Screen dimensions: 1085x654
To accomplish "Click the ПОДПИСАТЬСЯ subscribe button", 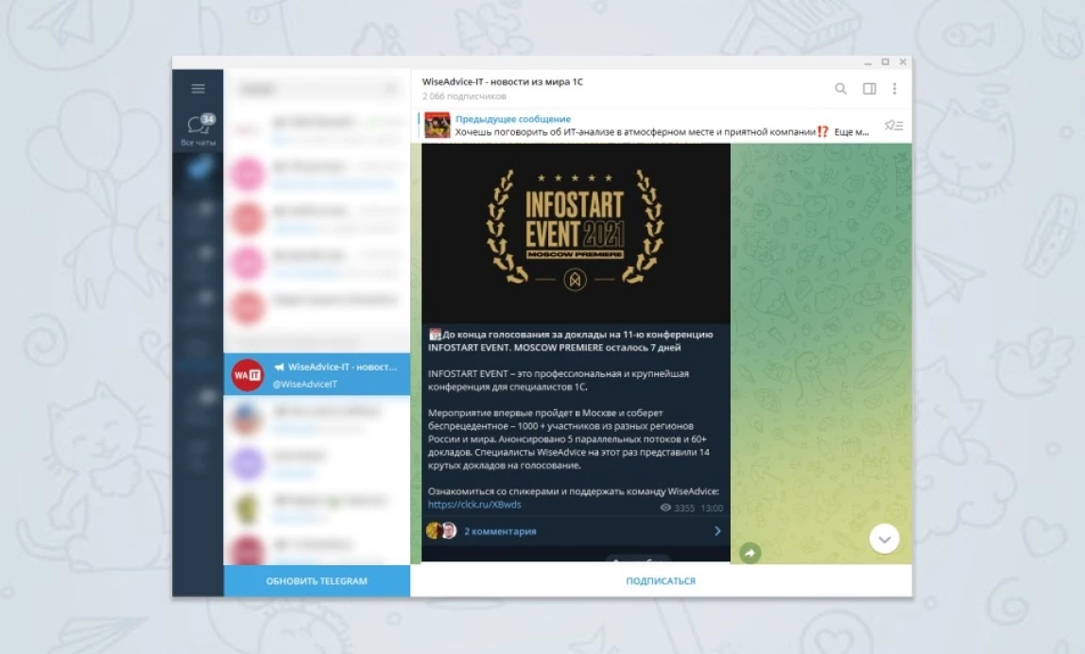I will [661, 580].
